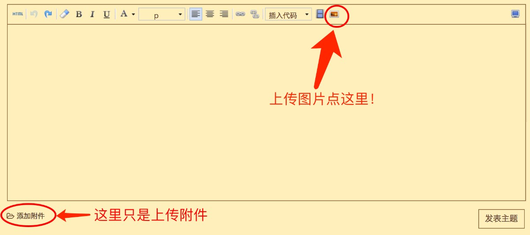Insert a video with film icon
Viewport: 530px width, 235px height.
point(320,14)
